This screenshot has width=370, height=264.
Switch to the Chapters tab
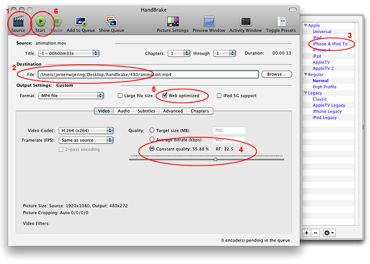point(200,111)
